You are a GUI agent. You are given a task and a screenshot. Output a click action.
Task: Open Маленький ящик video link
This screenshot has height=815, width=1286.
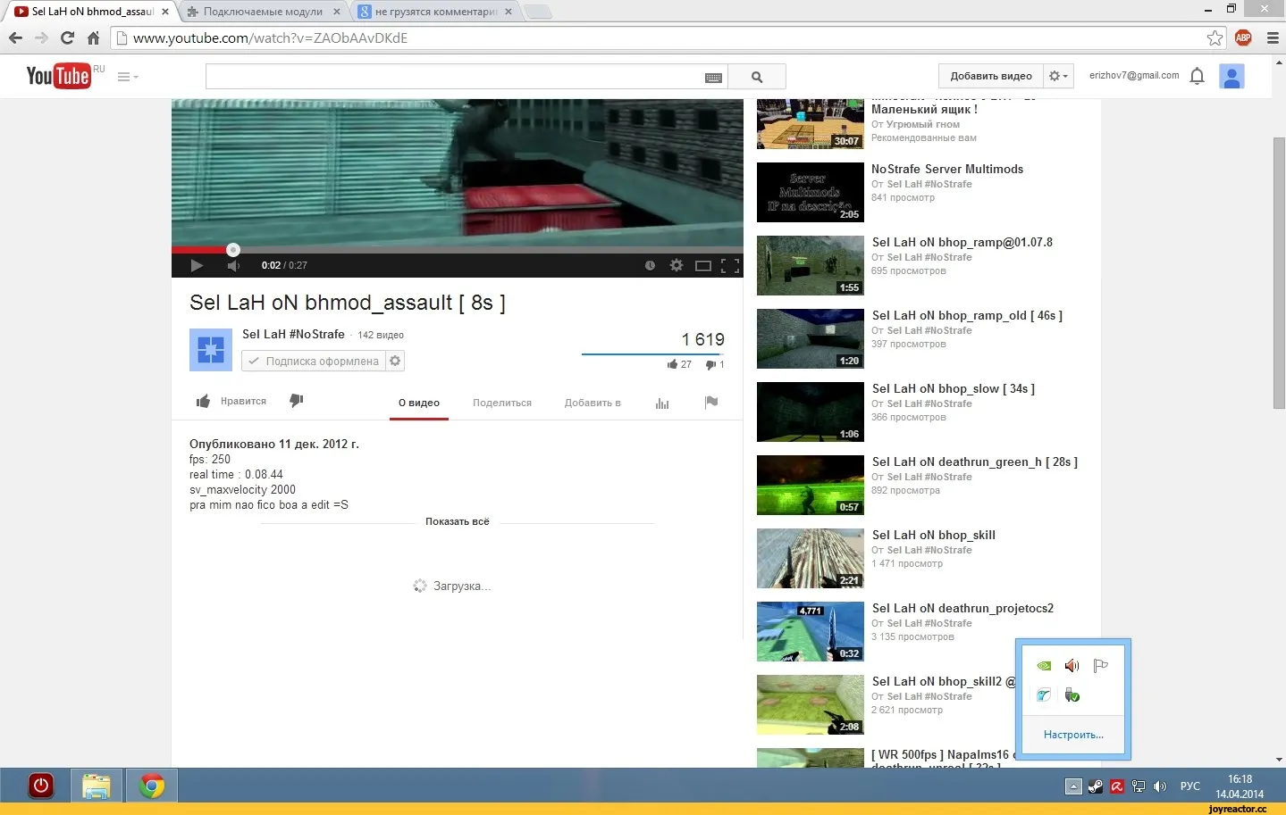[x=924, y=109]
